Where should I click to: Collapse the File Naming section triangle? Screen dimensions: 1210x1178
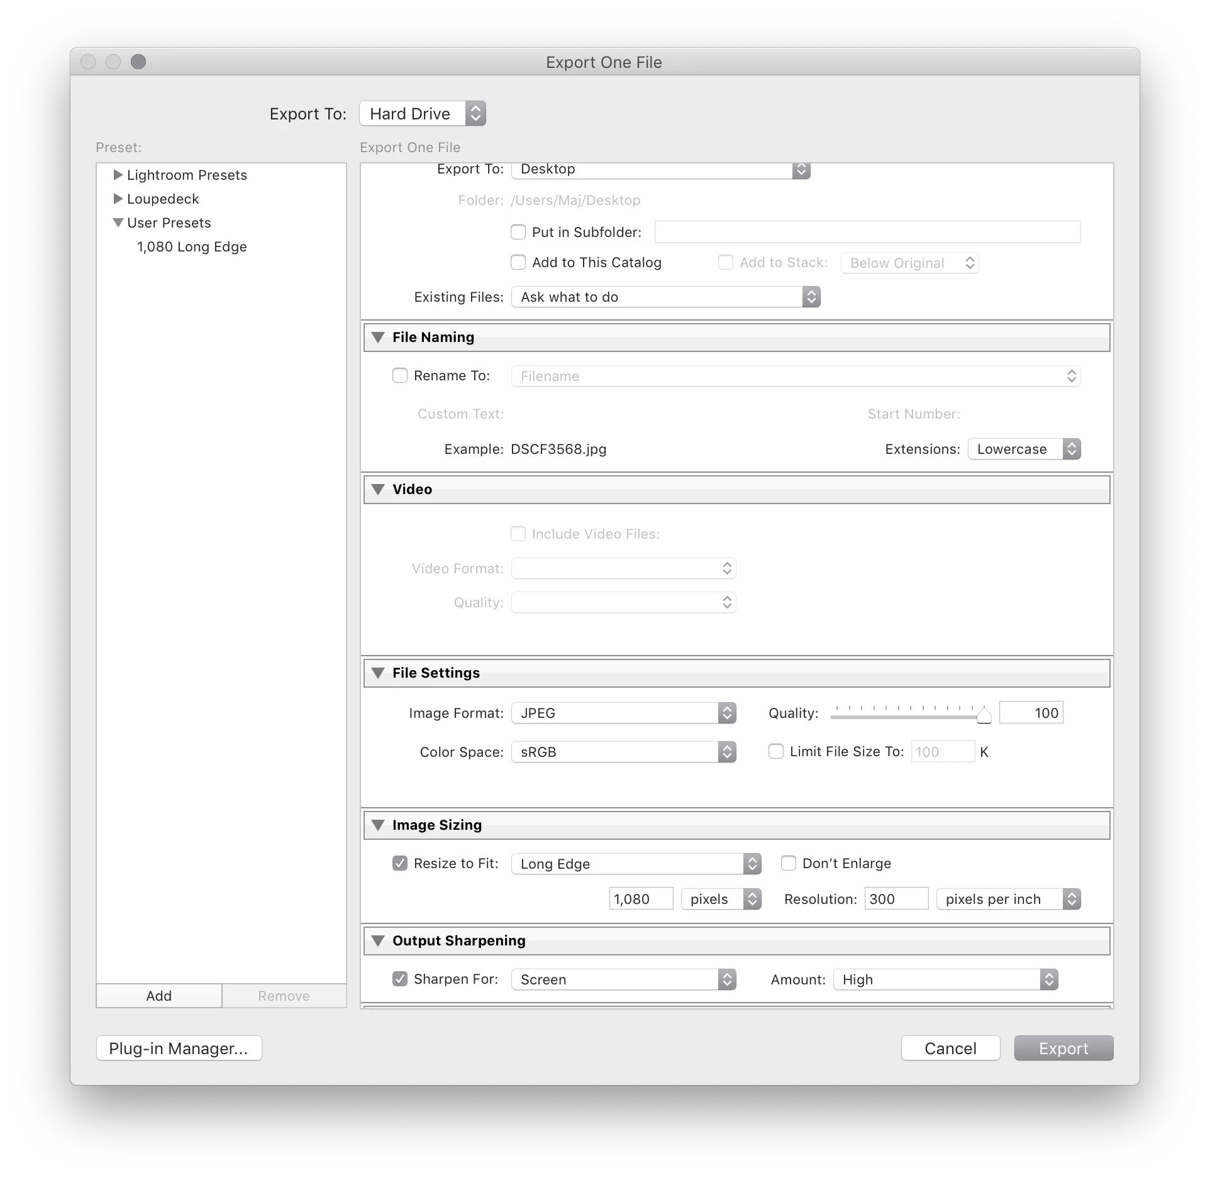click(x=378, y=338)
